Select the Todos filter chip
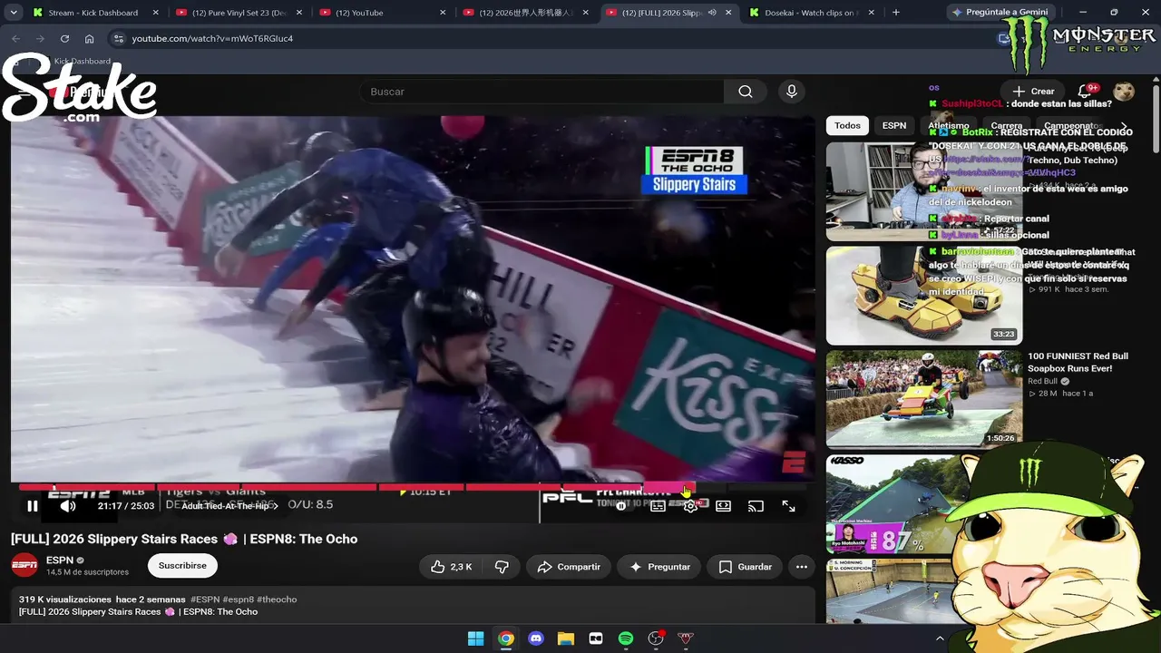This screenshot has height=653, width=1161. (847, 126)
